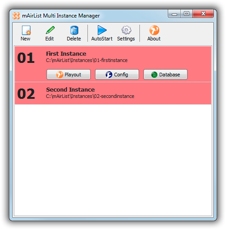Image resolution: width=226 pixels, height=230 pixels.
Task: Select the Second Instance entry
Action: coord(113,93)
